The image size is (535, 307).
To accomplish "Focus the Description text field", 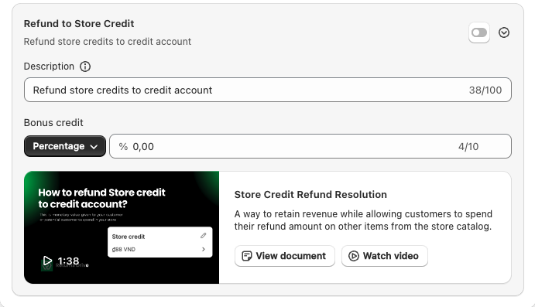I will coord(268,90).
